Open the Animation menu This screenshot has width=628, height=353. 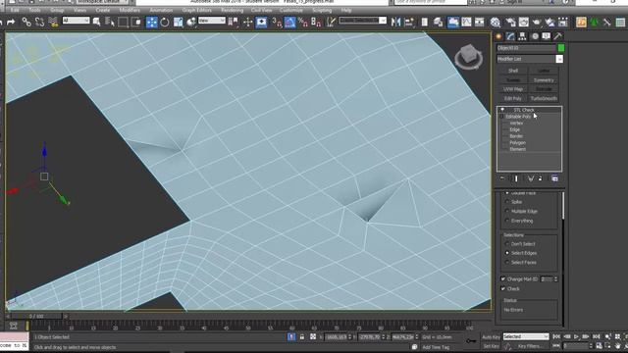coord(161,10)
